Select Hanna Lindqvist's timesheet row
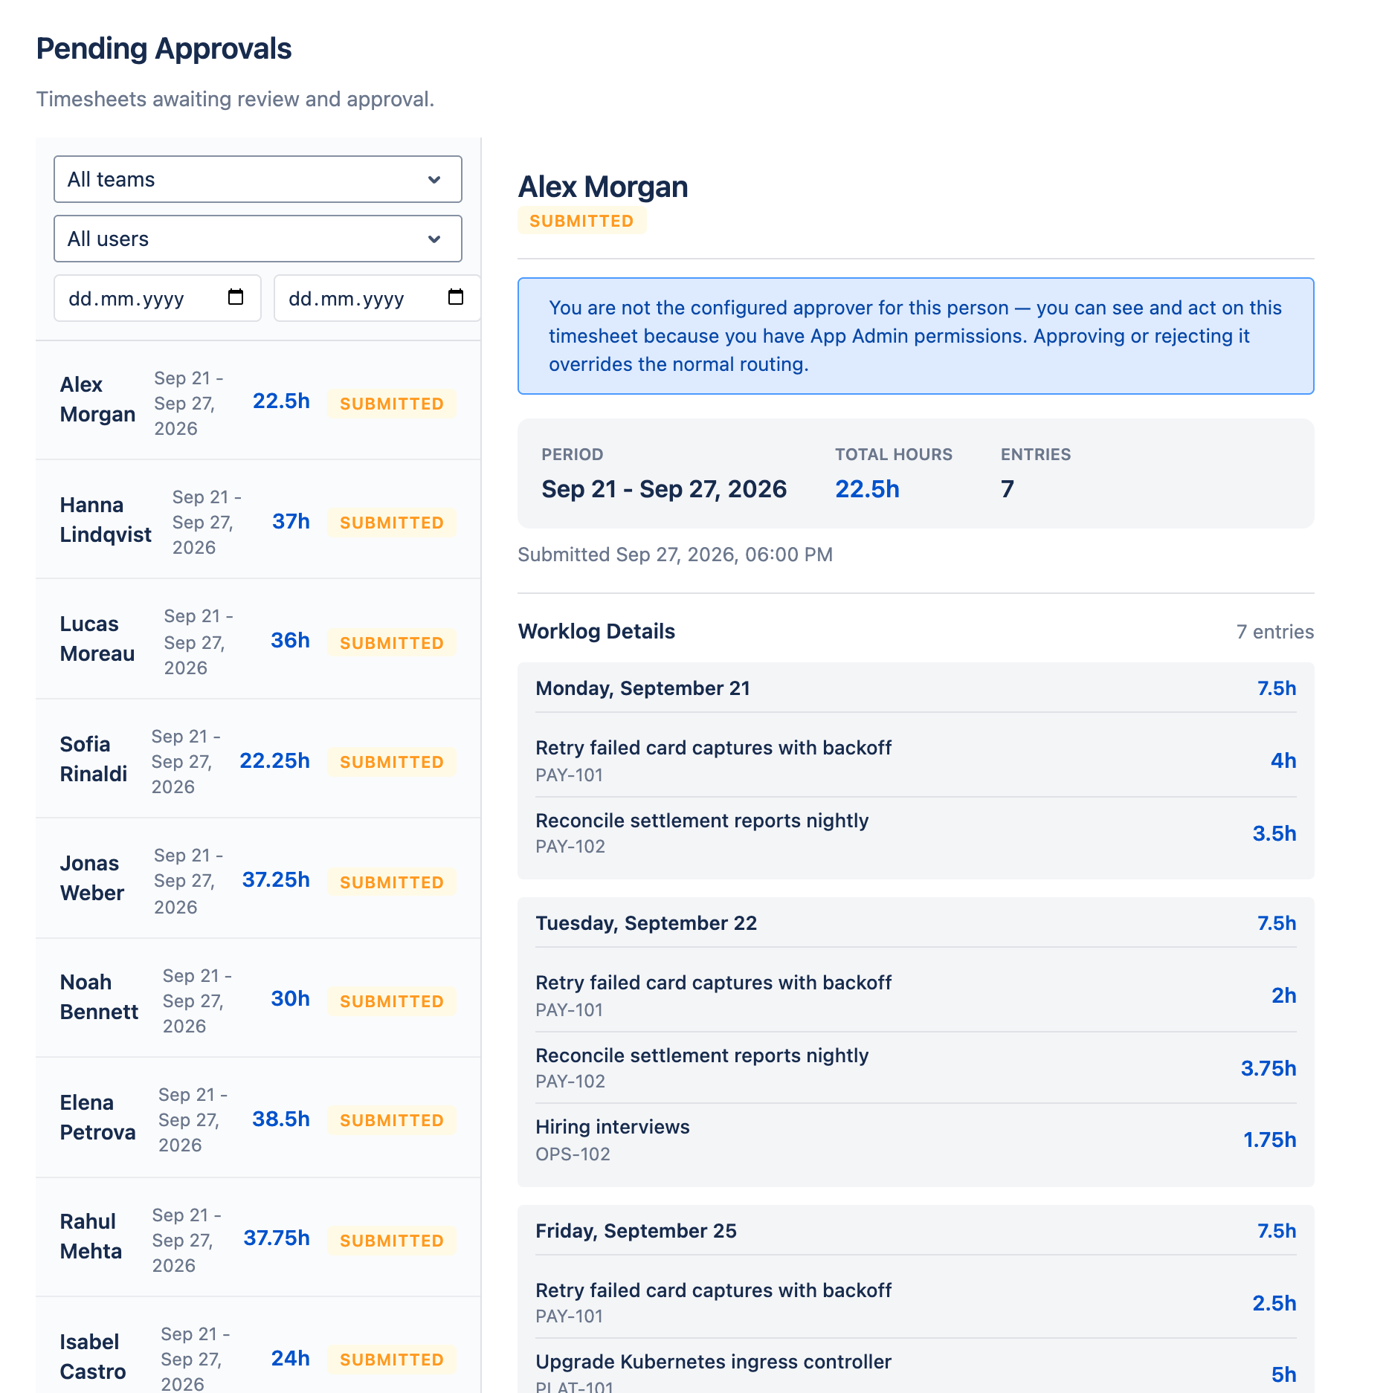The image size is (1386, 1393). click(x=258, y=520)
